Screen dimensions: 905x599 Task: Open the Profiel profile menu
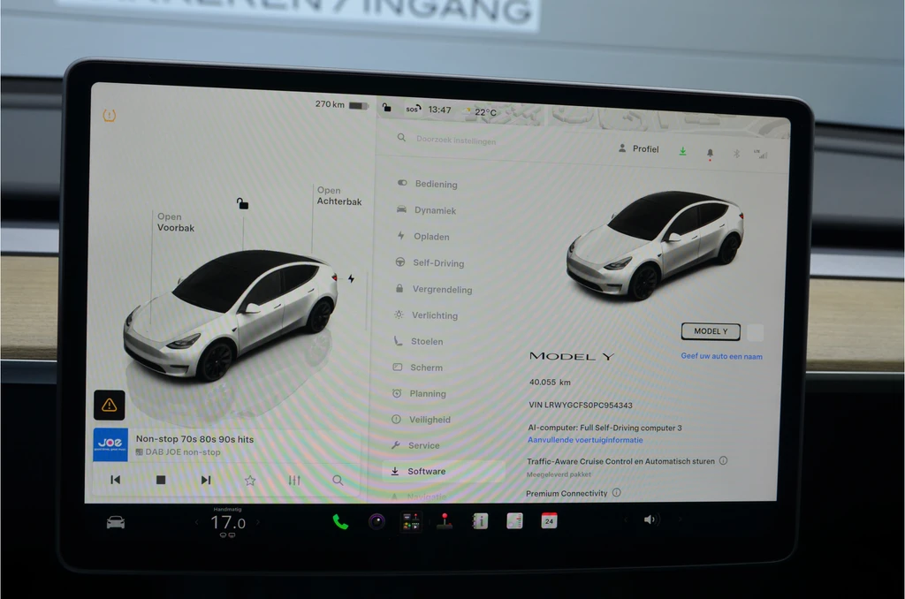(x=638, y=149)
